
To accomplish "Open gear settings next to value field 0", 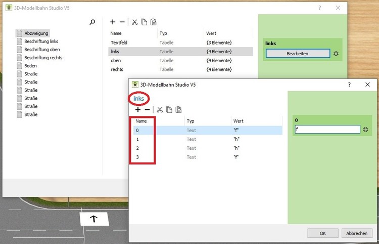I will [365, 130].
